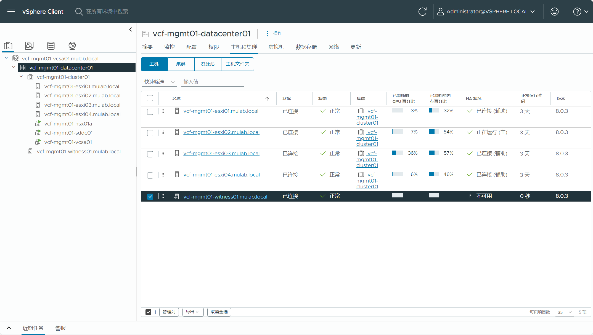Open the smiley feedback icon
Viewport: 593px width, 335px height.
[554, 12]
